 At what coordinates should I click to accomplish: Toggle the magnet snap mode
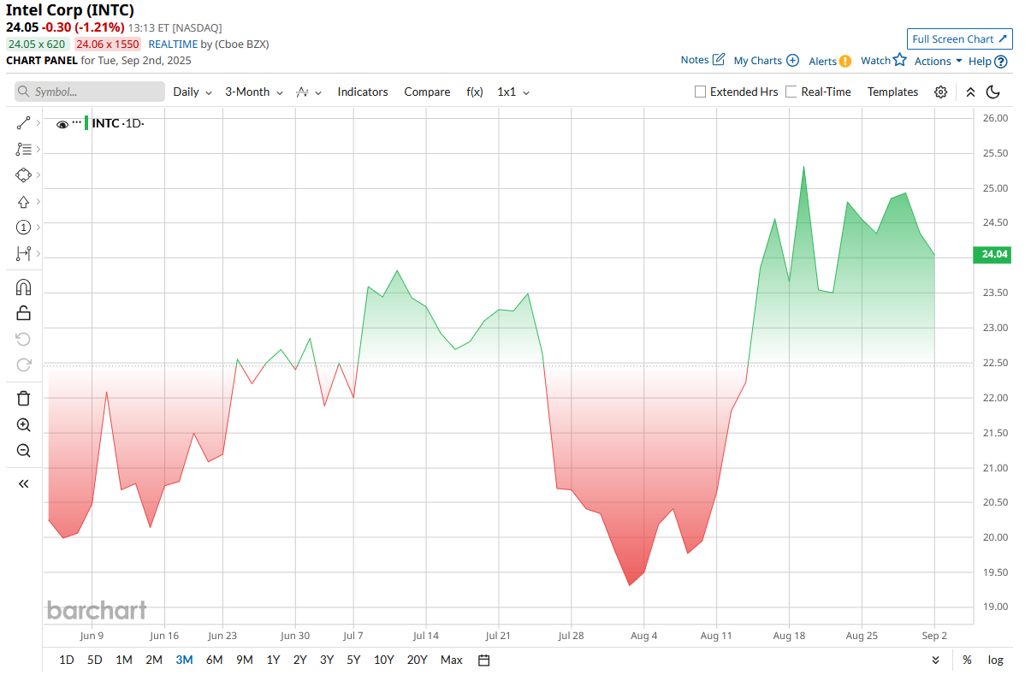tap(23, 287)
